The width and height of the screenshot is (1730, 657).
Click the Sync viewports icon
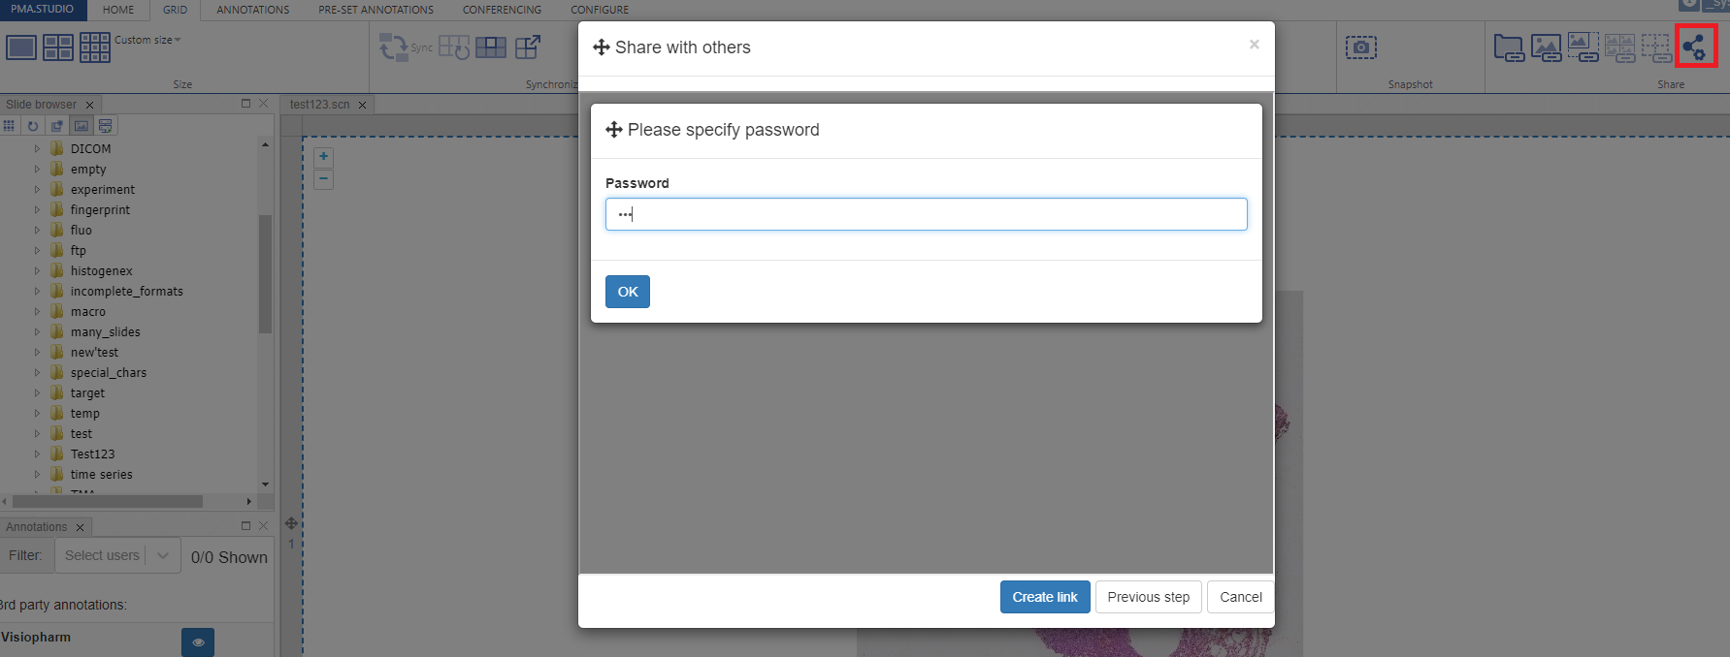point(394,47)
